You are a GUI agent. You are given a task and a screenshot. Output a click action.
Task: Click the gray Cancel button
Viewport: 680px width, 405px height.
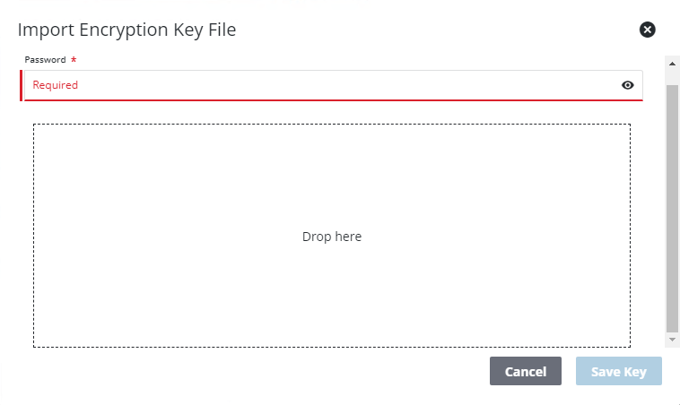point(526,371)
